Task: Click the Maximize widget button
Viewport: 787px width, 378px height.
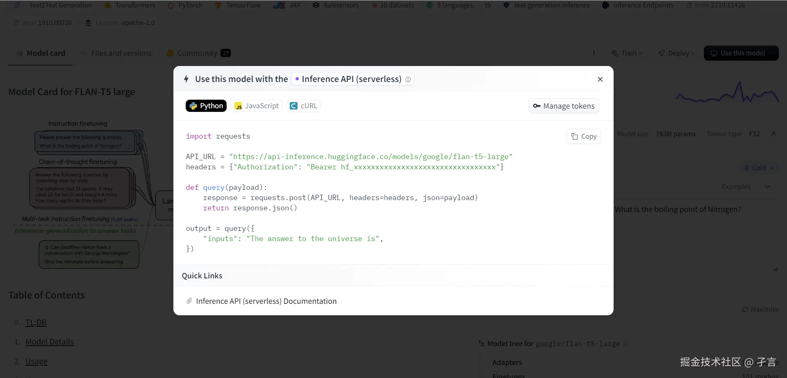Action: (x=760, y=310)
